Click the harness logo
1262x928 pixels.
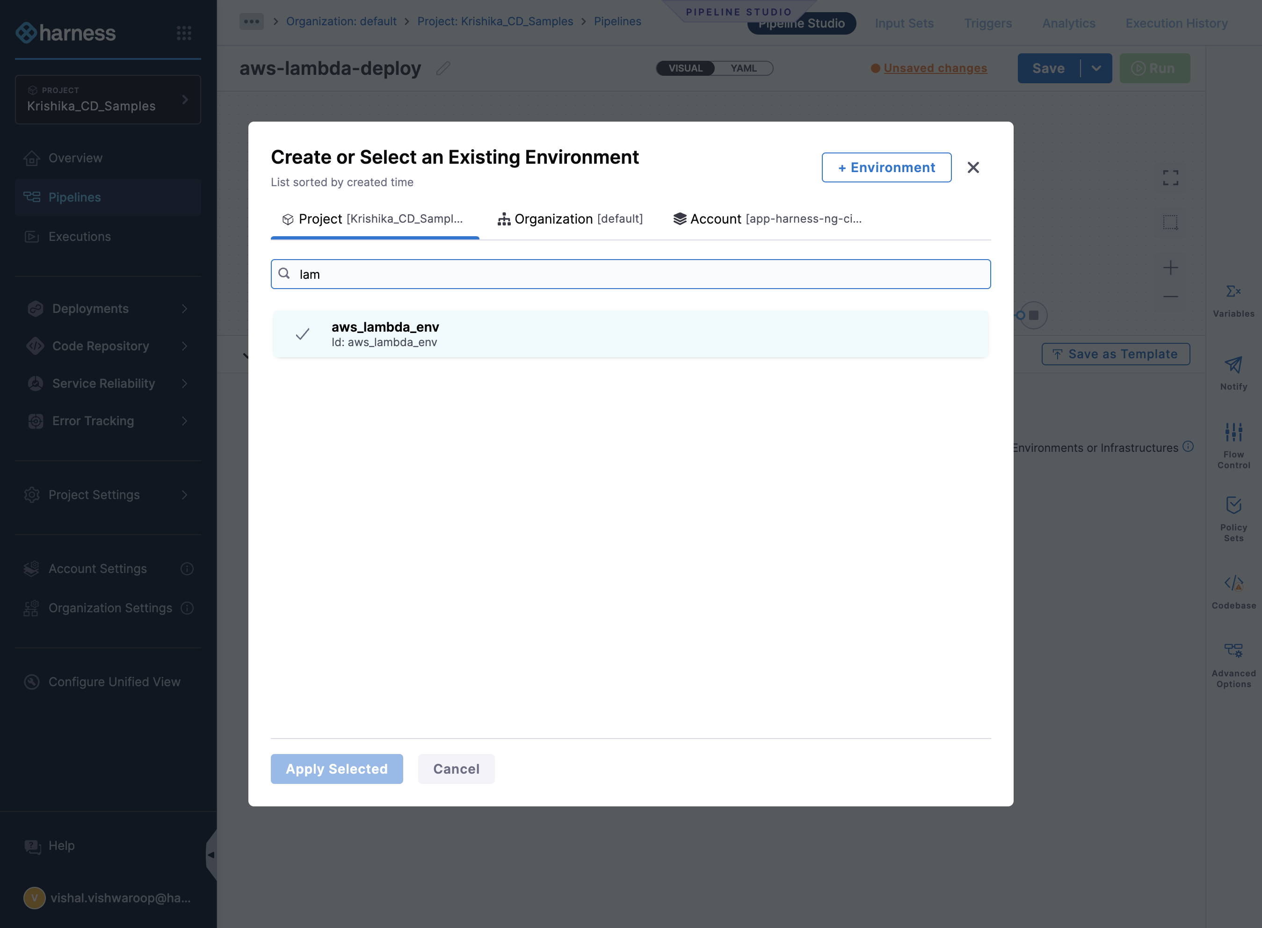pyautogui.click(x=65, y=33)
